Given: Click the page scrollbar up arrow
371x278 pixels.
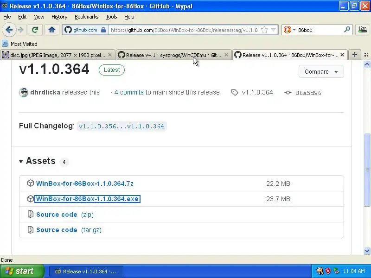Looking at the screenshot, I should 367,64.
